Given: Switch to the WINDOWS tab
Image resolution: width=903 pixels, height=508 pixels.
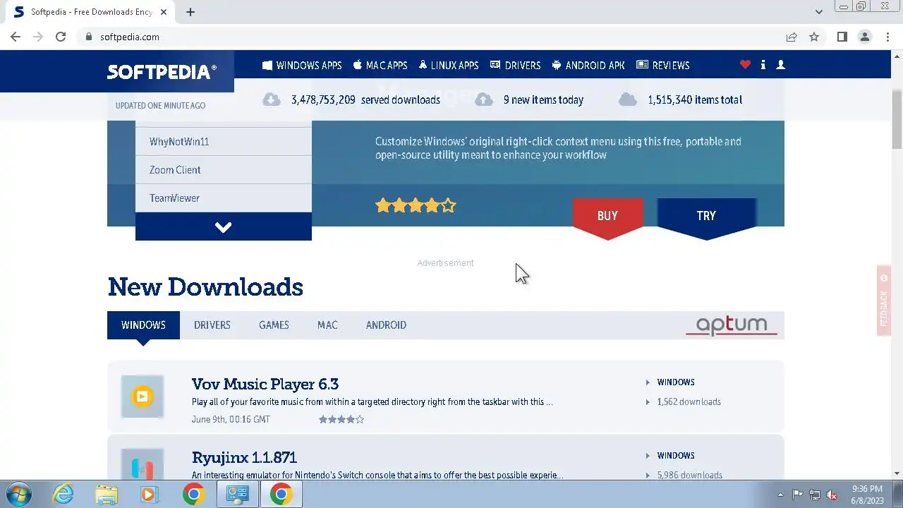Looking at the screenshot, I should tap(143, 325).
